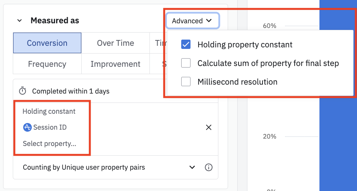This screenshot has width=357, height=191.
Task: Collapse the Measured as section chevron
Action: click(x=19, y=21)
